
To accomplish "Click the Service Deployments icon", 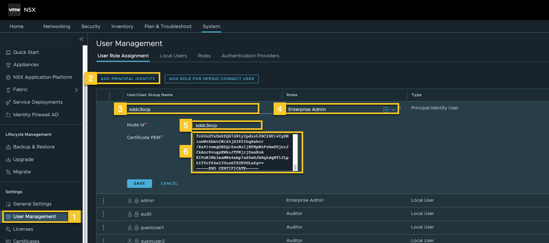I will [9, 102].
